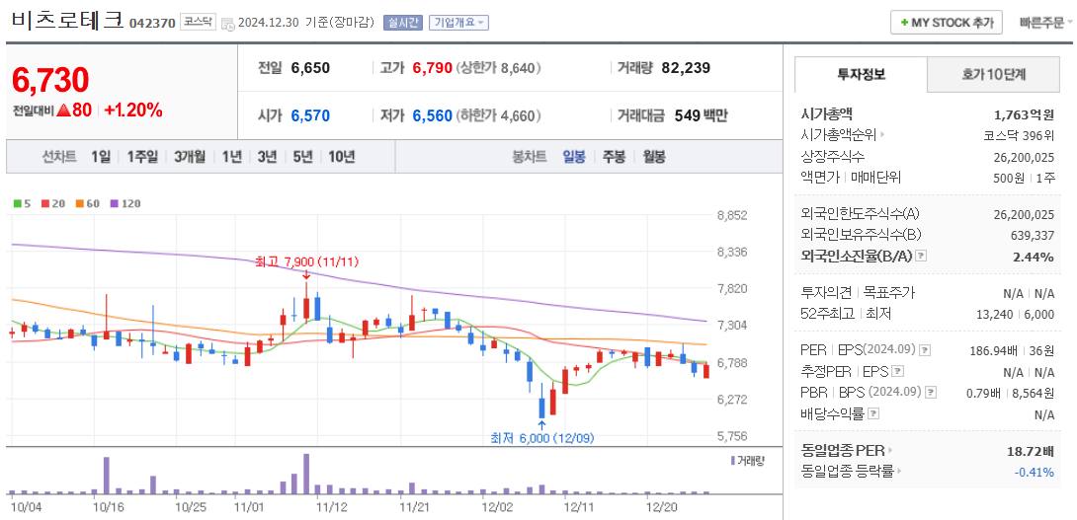The image size is (1077, 520).
Task: Click the tallest volume bar near 11/12
Action: click(x=306, y=474)
